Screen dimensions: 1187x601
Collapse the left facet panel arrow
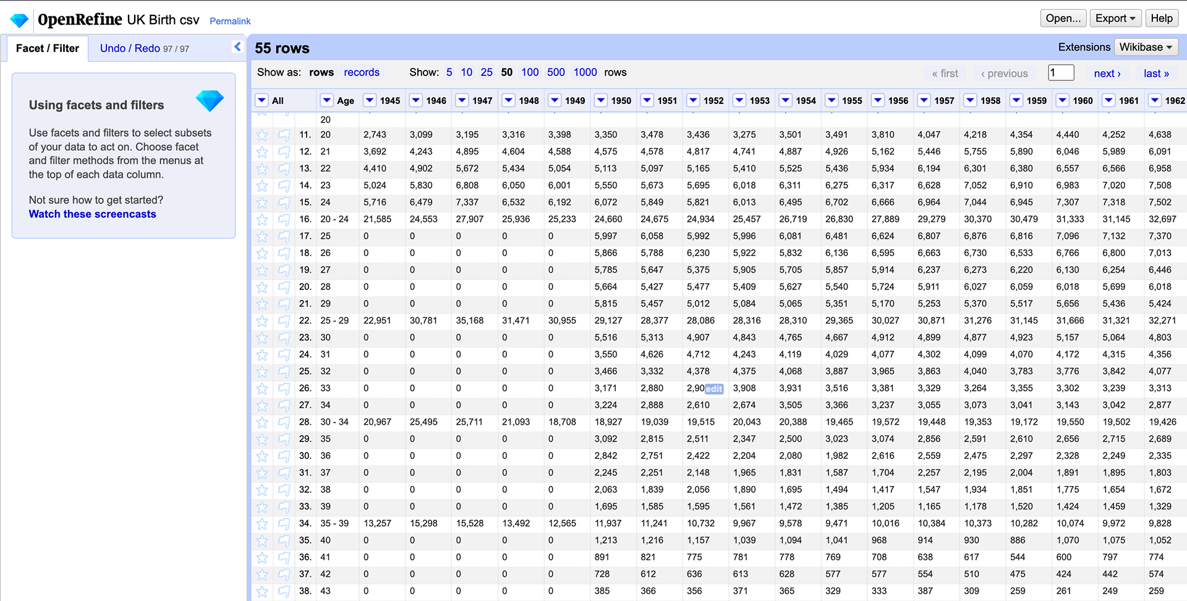(237, 47)
